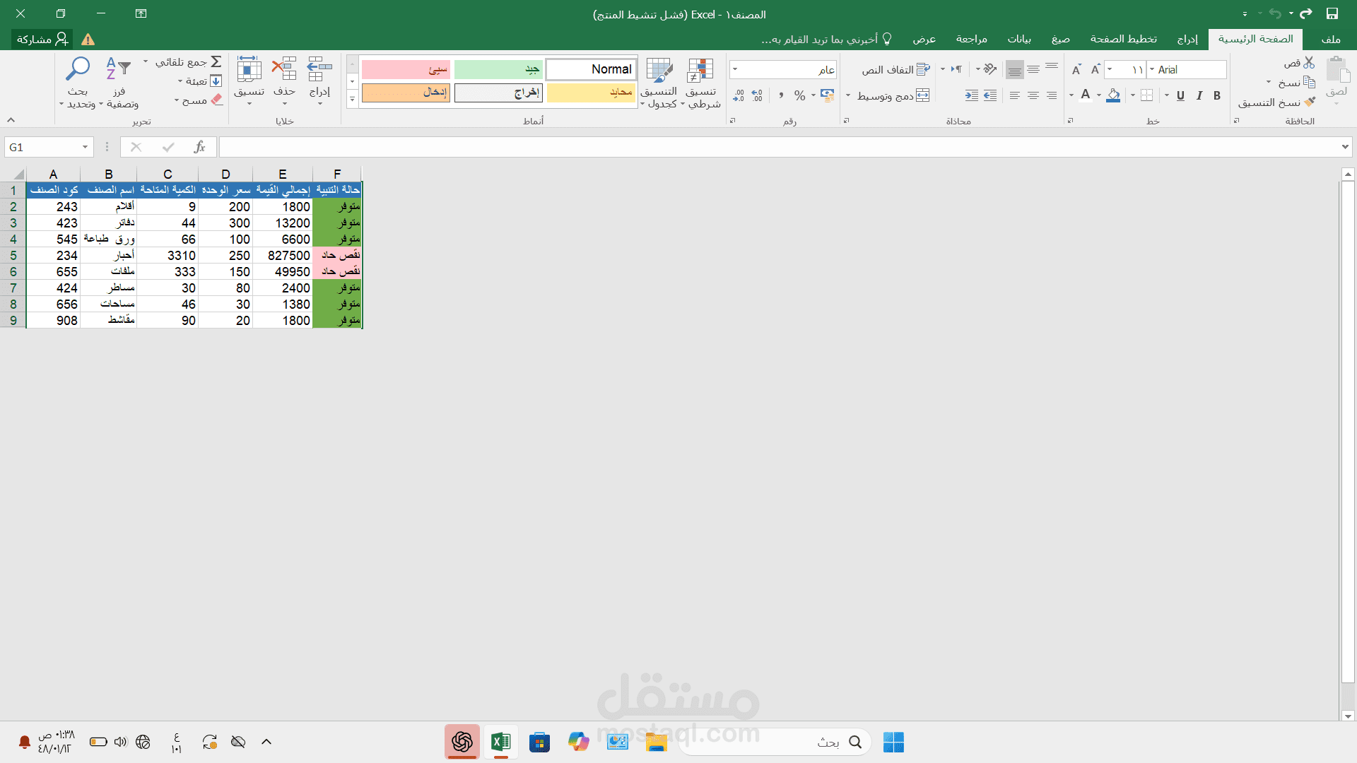The height and width of the screenshot is (763, 1357).
Task: Apply percent style with the % icon
Action: (799, 95)
